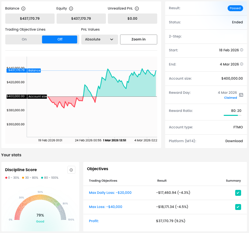The height and width of the screenshot is (233, 249).
Task: Click the Discipline Score info icon
Action: tap(71, 170)
